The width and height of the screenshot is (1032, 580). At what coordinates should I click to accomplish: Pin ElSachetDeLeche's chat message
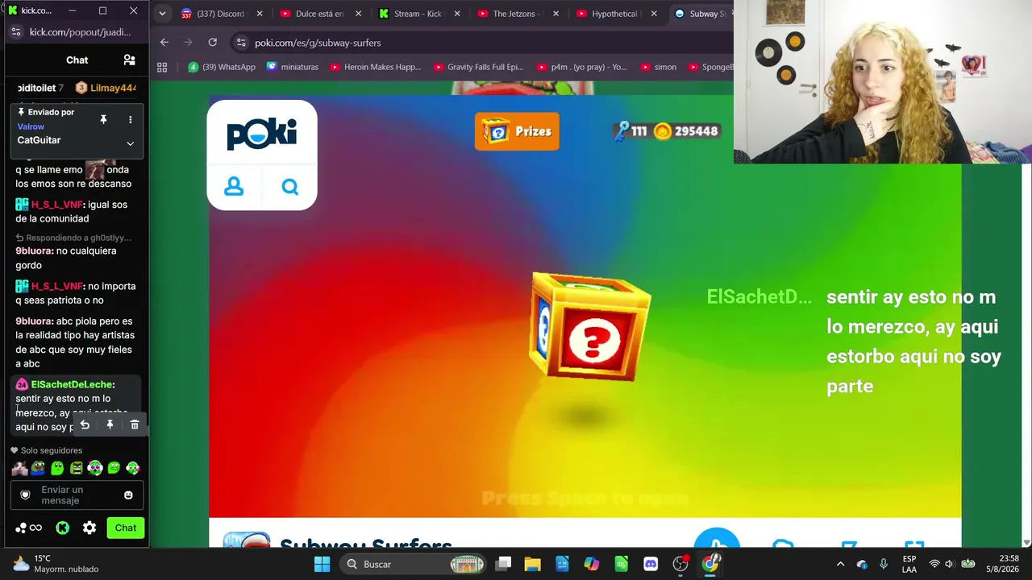[x=110, y=425]
